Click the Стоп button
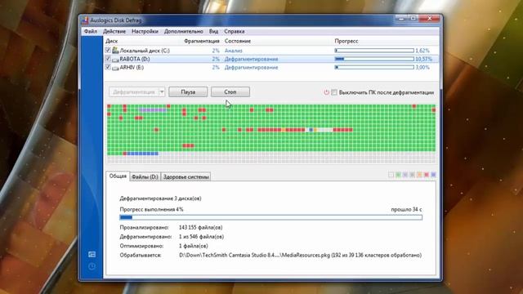The image size is (523, 294). (230, 92)
